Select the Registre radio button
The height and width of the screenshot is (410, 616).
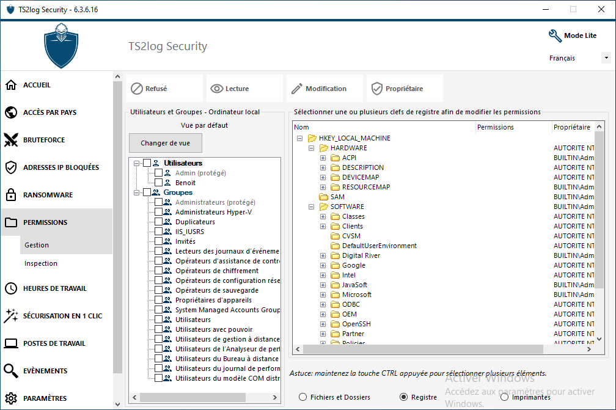[x=403, y=397]
